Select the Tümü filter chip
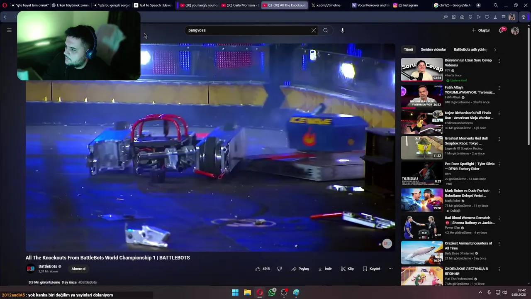 point(409,49)
